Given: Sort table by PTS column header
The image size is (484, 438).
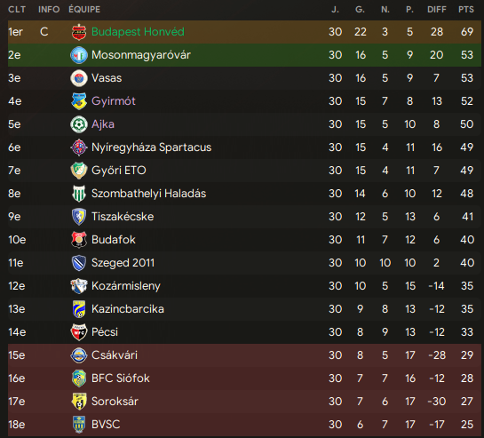Looking at the screenshot, I should 465,10.
